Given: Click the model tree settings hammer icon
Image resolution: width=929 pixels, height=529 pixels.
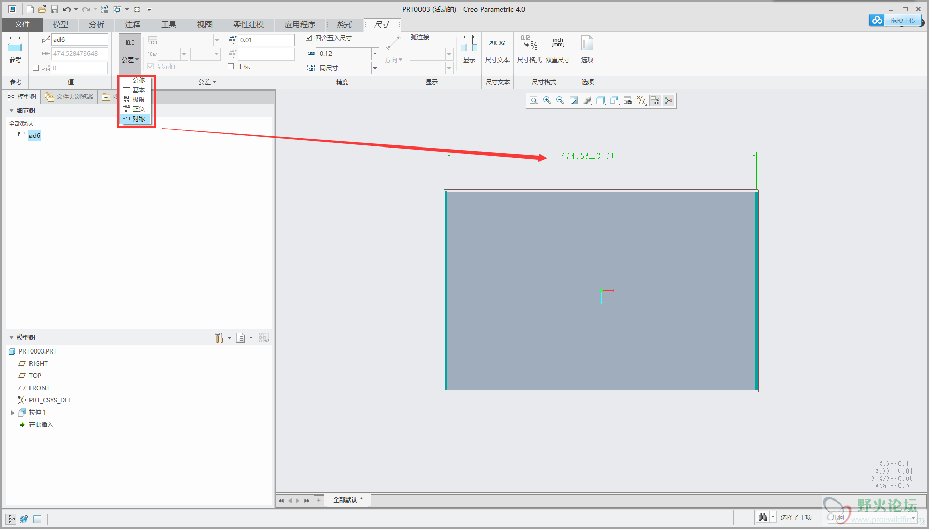Looking at the screenshot, I should [x=219, y=338].
